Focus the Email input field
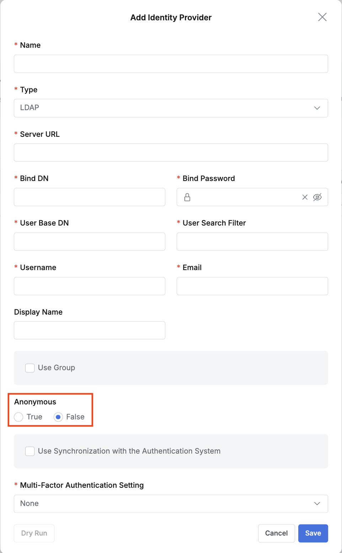 [252, 286]
